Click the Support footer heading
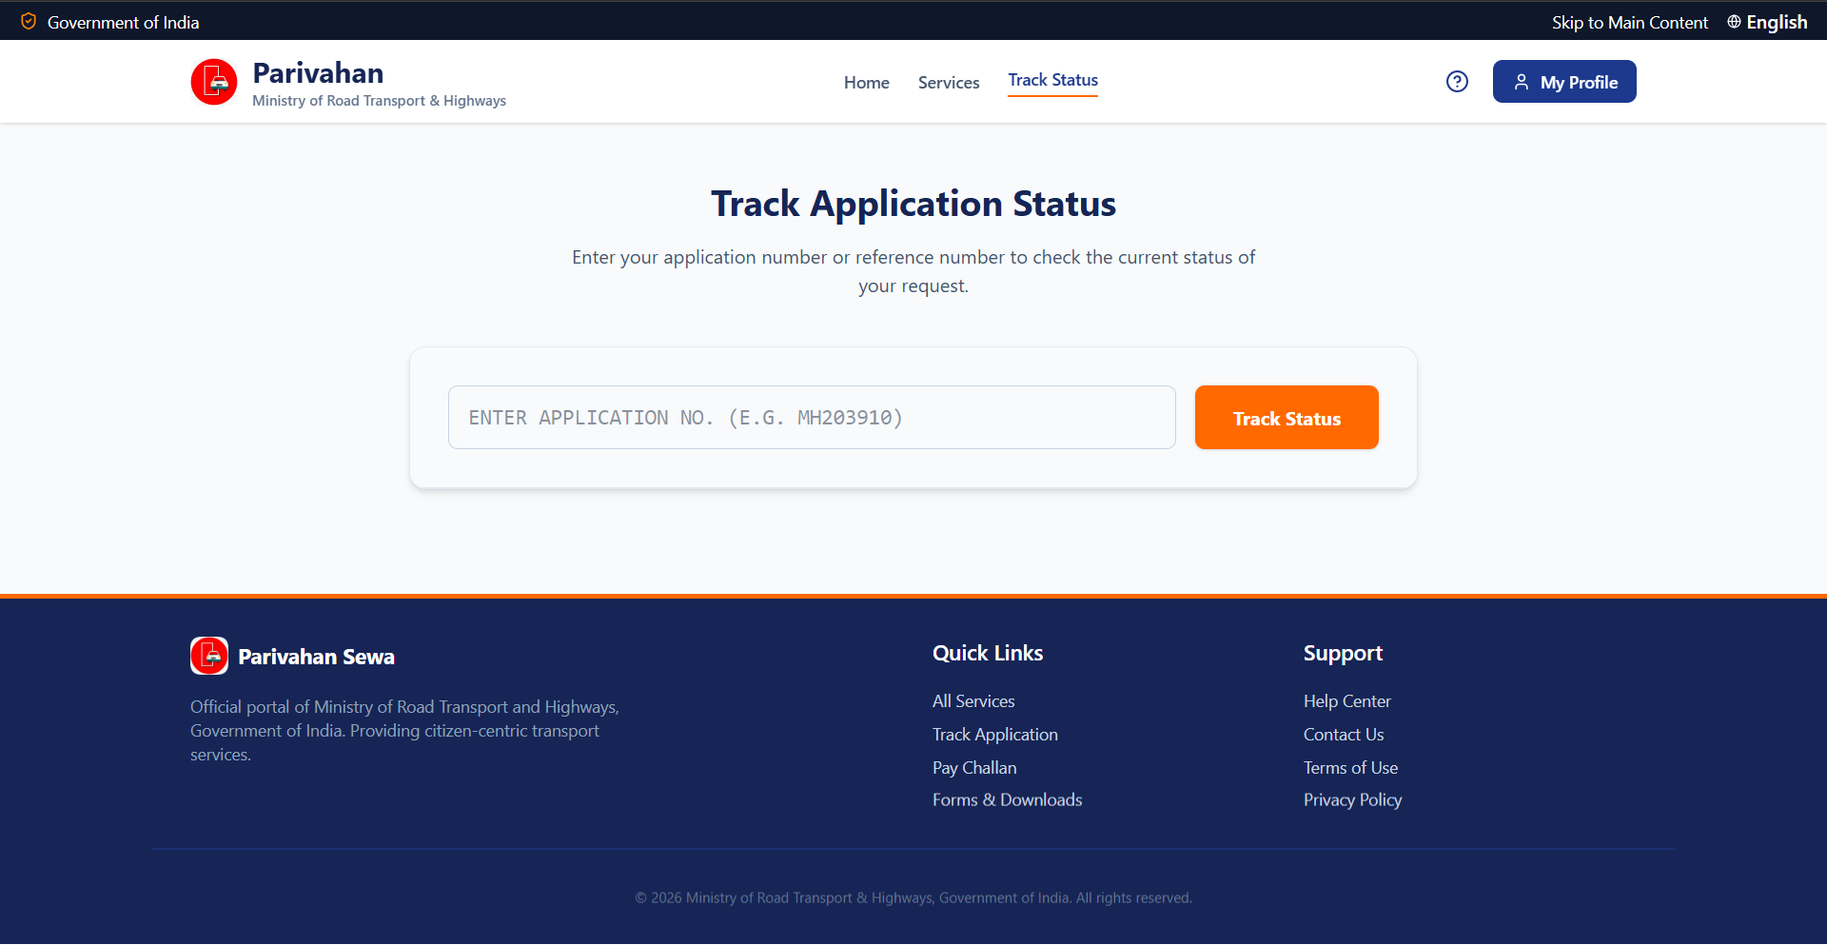This screenshot has width=1827, height=945. point(1343,653)
